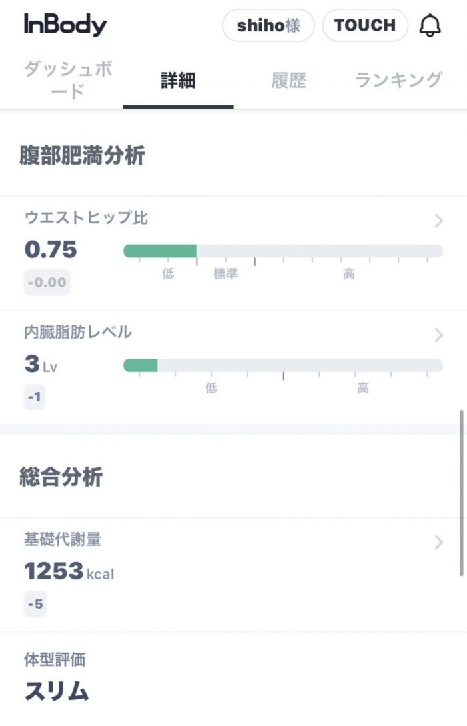Click the vertical scrollbar on the right
467x726 pixels.
click(x=462, y=493)
